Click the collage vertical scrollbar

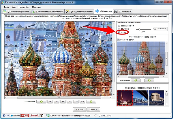114,59
